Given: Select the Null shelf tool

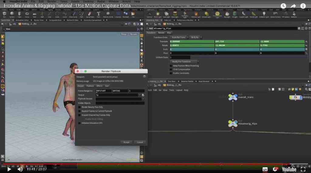Looking at the screenshot, I should (42, 14).
